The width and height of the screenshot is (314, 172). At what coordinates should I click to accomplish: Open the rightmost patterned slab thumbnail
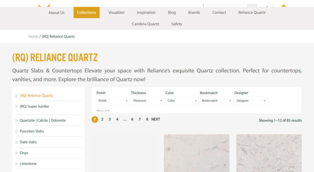pos(269,153)
